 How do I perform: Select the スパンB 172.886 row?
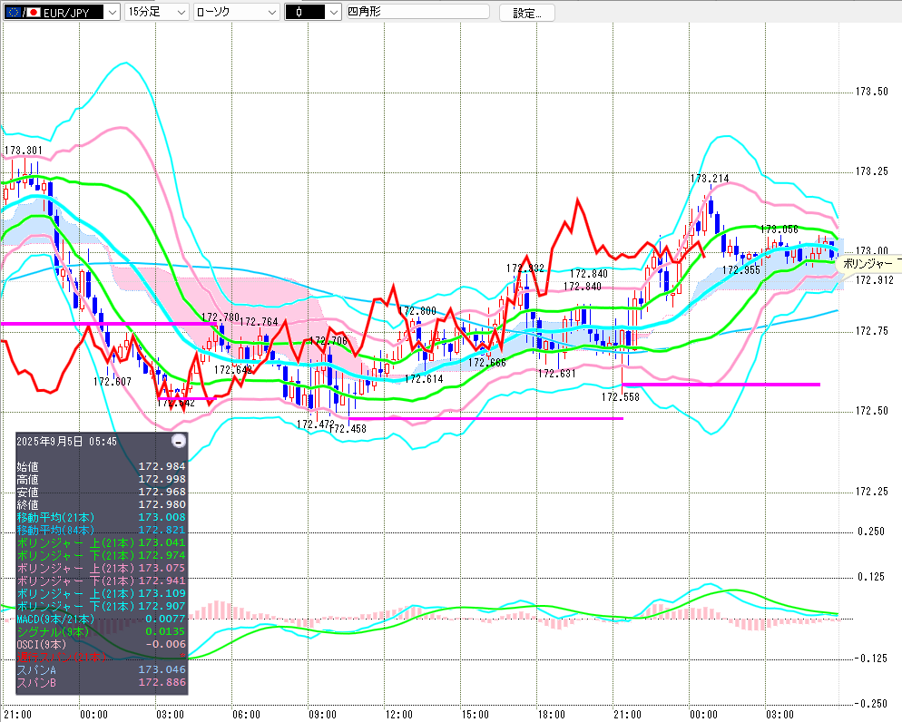coord(102,682)
